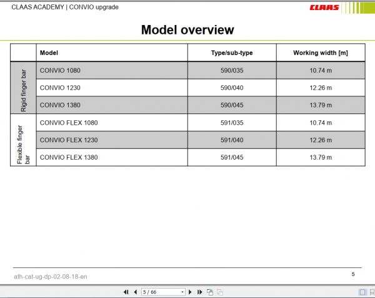Click 10.74 m width for CONVIO 1080
Screen dimensions: 375x298
tap(321, 70)
